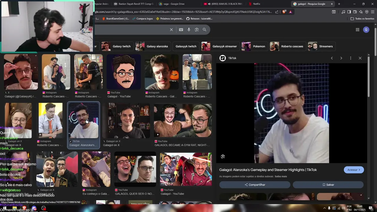Image resolution: width=377 pixels, height=212 pixels.
Task: Open the Brave playlist music icon
Action: point(343,12)
